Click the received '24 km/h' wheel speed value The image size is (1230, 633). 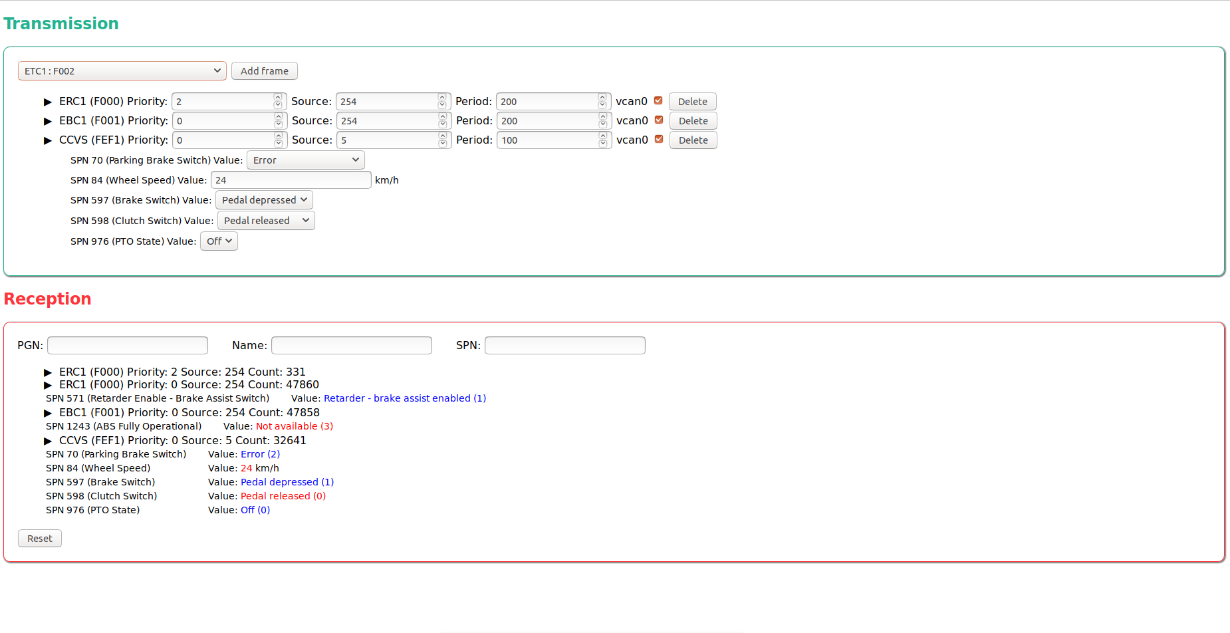[260, 468]
